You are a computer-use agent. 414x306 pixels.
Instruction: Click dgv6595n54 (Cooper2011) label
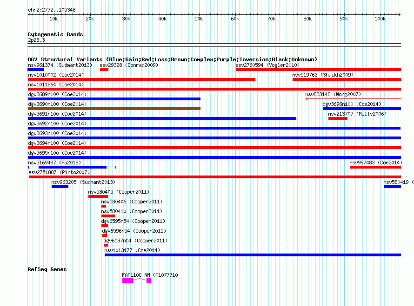click(133, 221)
